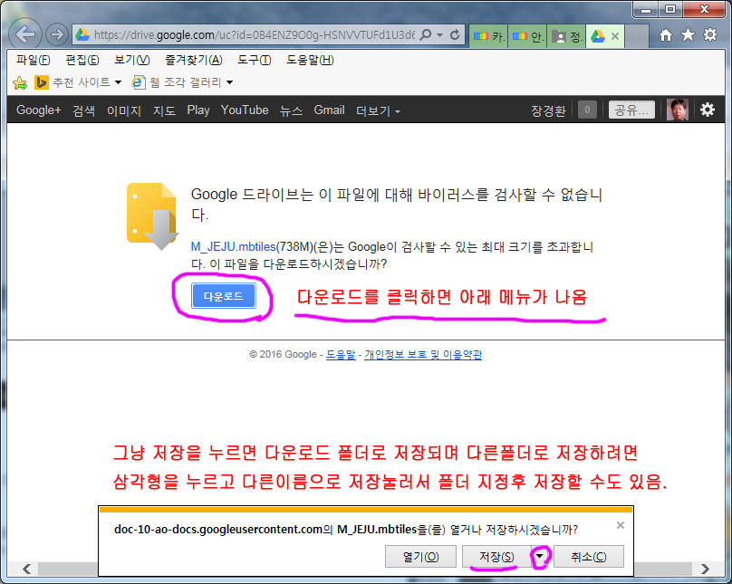
Task: Open browser Tools gear icon
Action: [x=710, y=35]
